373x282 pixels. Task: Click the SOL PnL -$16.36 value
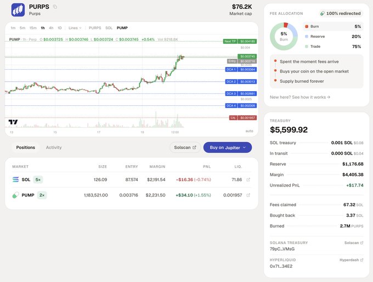184,179
